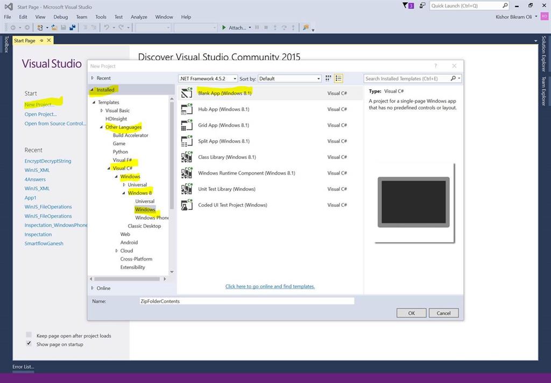This screenshot has width=551, height=383.
Task: Click the Start Page tab pin icon
Action: point(41,40)
